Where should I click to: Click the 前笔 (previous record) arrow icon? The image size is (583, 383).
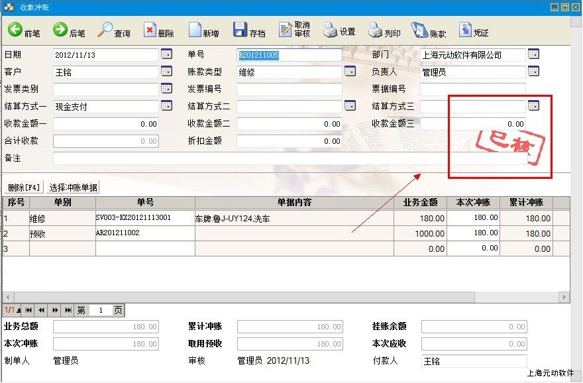point(15,30)
